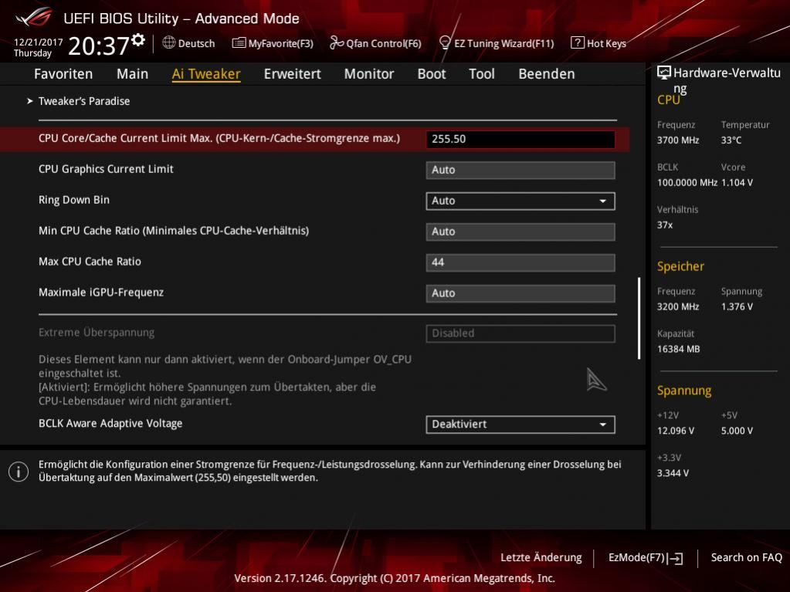
Task: Click CPU temperature value 33°C
Action: pos(731,140)
